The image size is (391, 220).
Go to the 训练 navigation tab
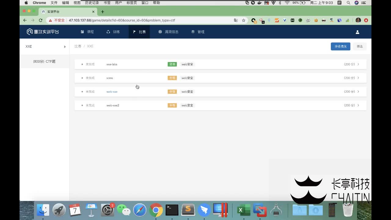[113, 32]
